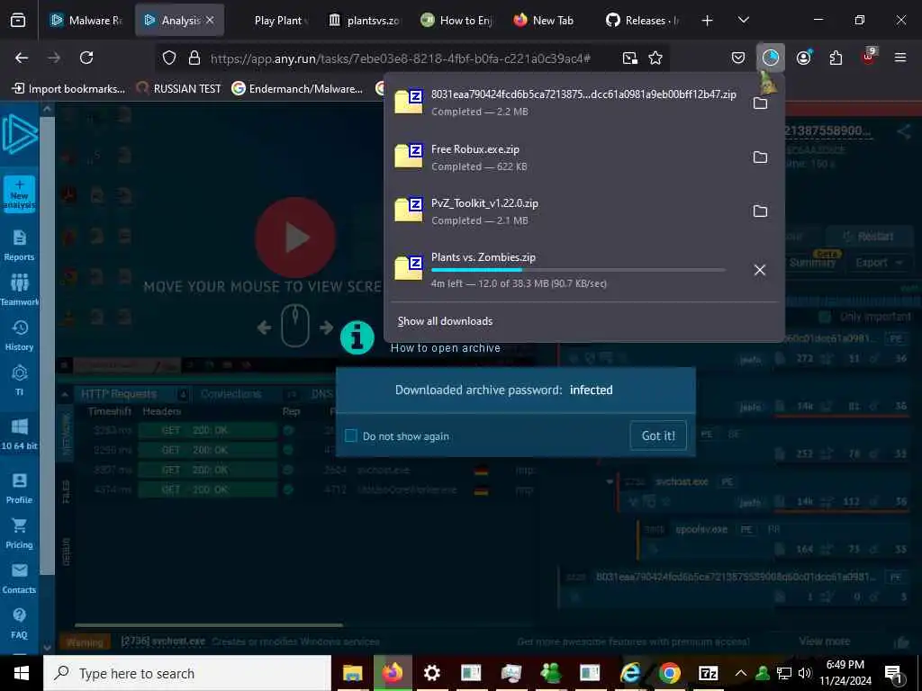
Task: Click padlock site information icon
Action: pyautogui.click(x=194, y=58)
